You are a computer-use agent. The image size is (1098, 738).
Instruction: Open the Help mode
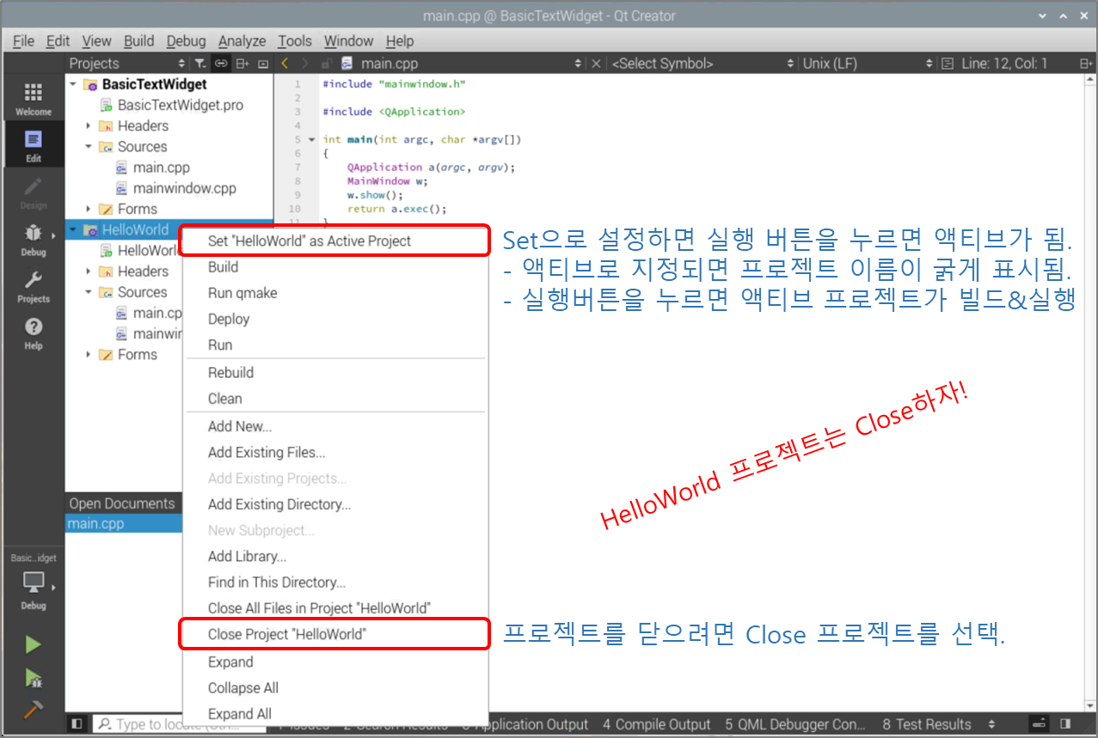[33, 333]
